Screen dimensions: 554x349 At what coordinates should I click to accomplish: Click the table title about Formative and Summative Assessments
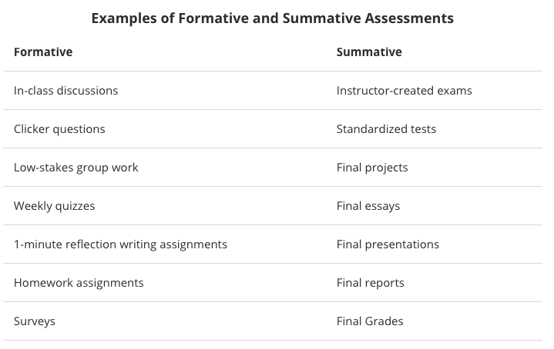click(272, 18)
